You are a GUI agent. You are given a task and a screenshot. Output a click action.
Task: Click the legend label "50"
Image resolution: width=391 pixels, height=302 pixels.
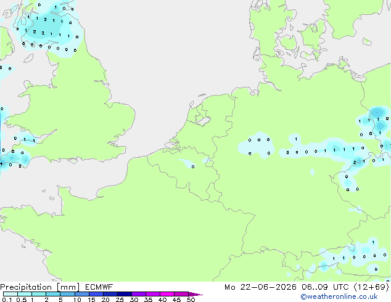coord(191,300)
